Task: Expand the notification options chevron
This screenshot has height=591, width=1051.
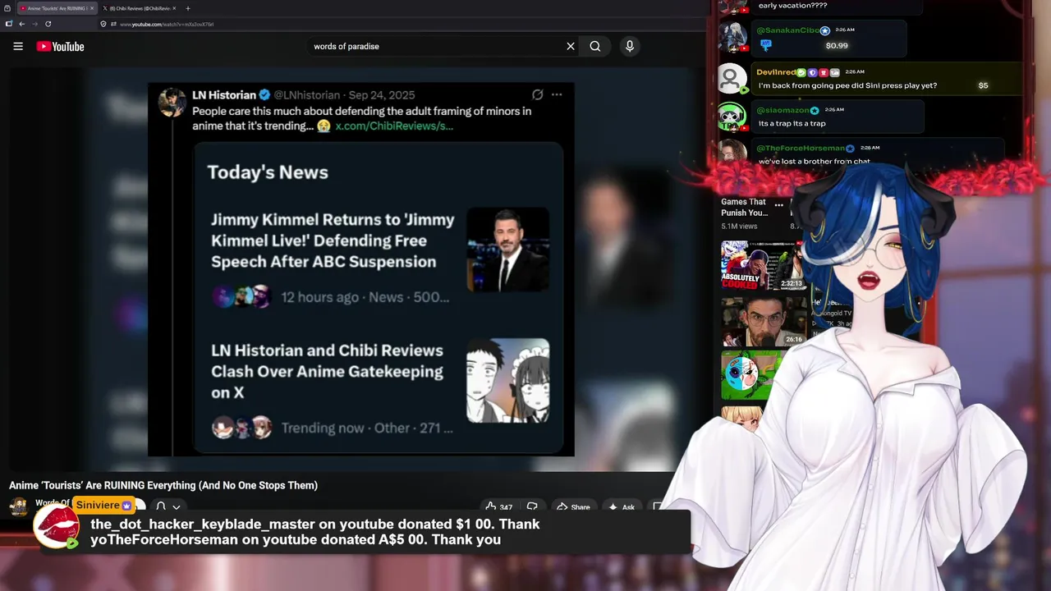Action: [x=176, y=507]
